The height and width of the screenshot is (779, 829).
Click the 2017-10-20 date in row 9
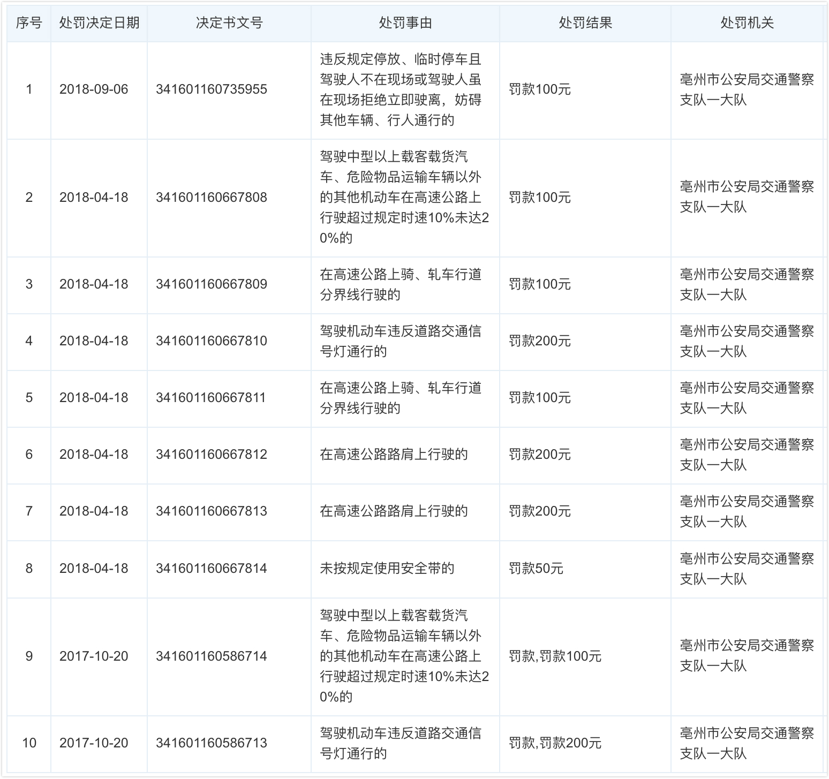click(x=94, y=656)
